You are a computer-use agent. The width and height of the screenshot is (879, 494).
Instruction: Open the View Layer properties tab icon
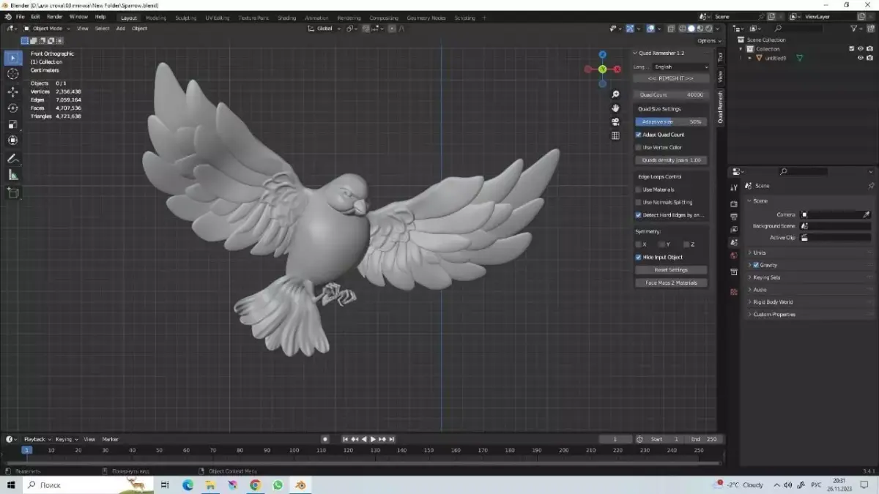[x=734, y=230]
